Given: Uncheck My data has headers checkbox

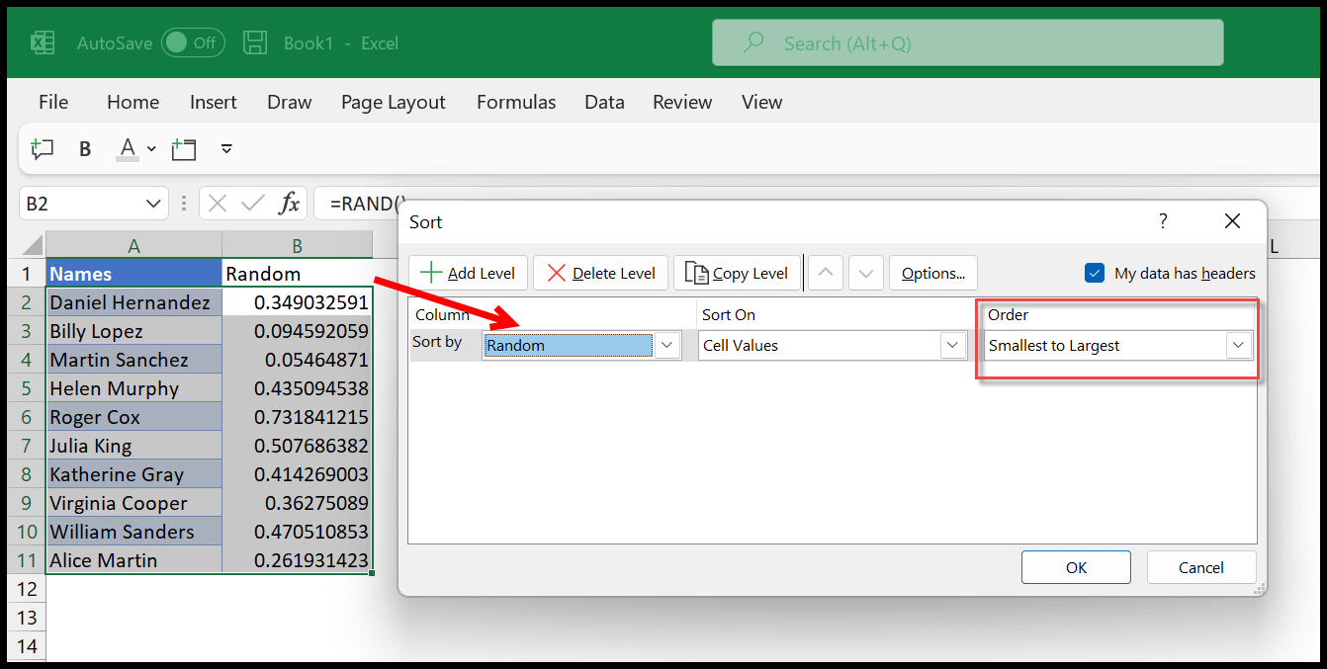Looking at the screenshot, I should pyautogui.click(x=1094, y=274).
